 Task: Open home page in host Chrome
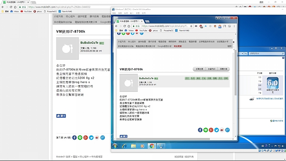[15, 7]
